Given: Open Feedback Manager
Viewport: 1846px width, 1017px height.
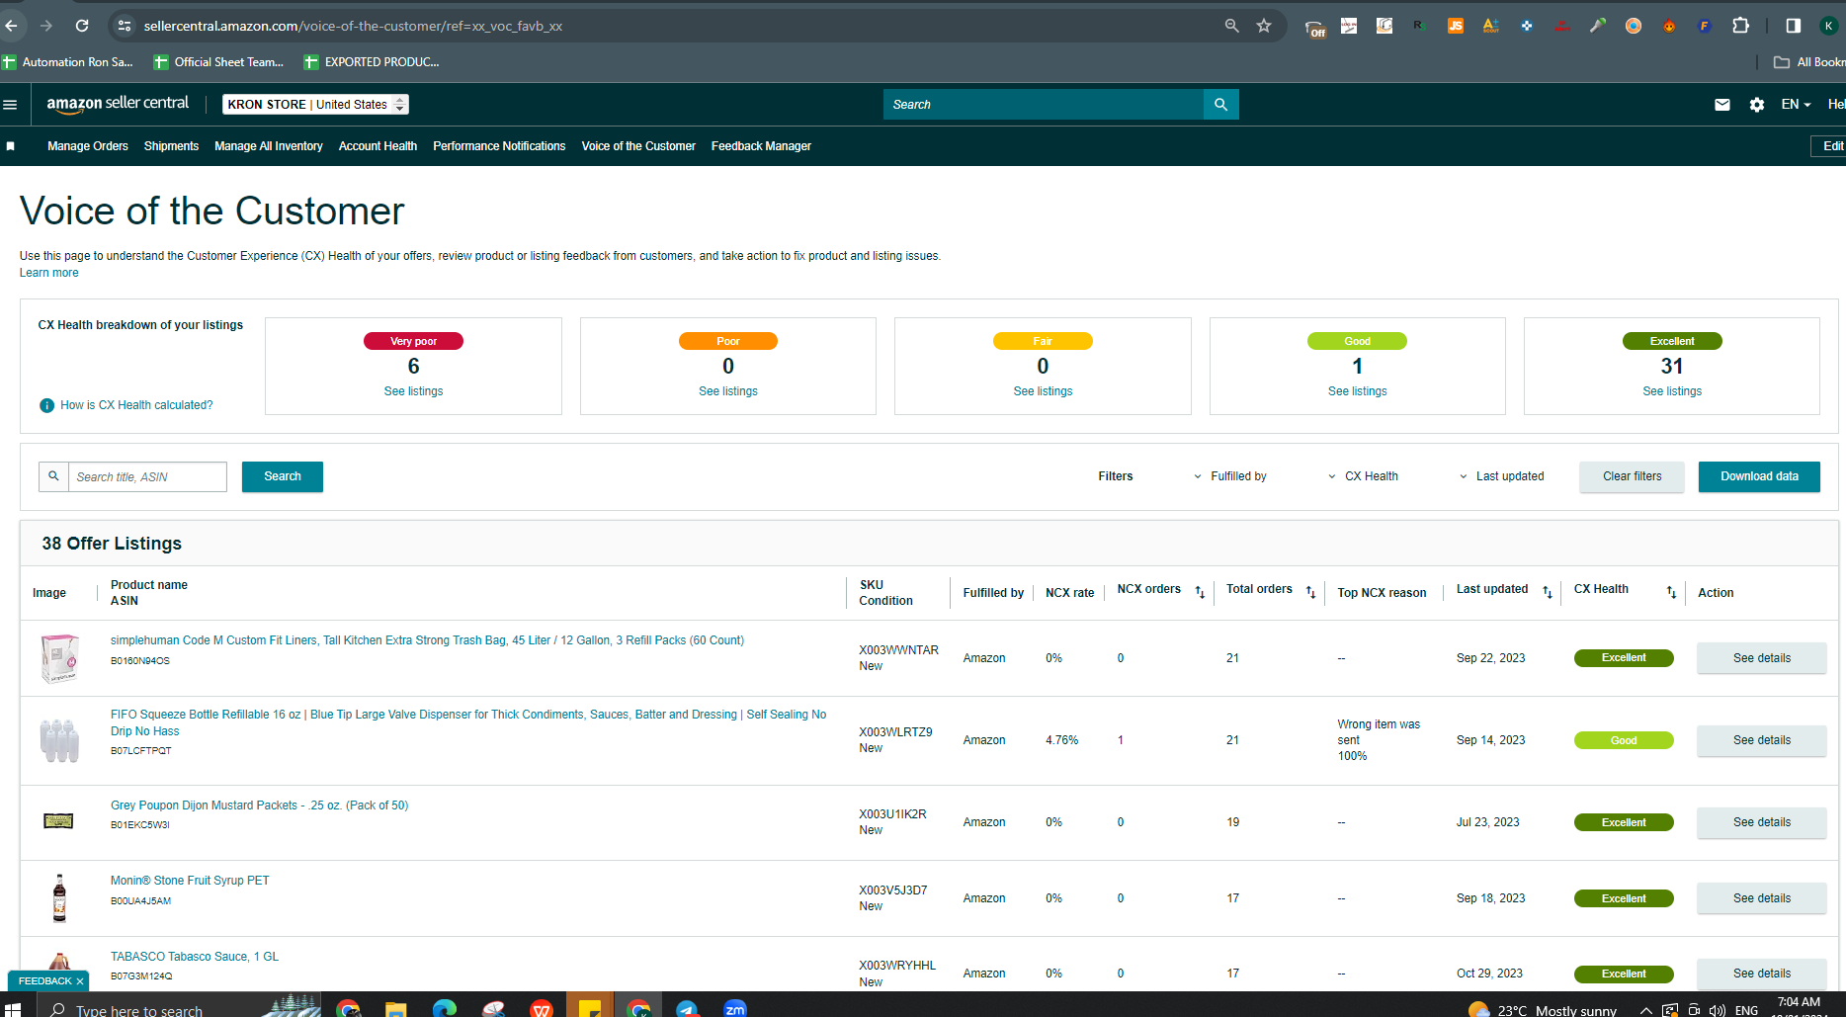Looking at the screenshot, I should pyautogui.click(x=761, y=146).
